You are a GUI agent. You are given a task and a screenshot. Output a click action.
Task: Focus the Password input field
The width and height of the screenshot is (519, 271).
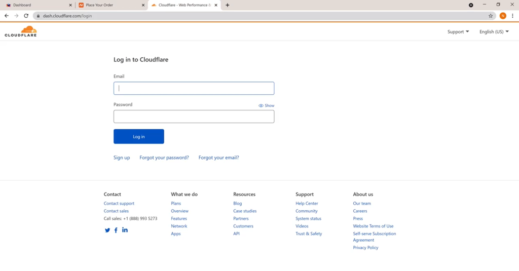[x=194, y=117]
